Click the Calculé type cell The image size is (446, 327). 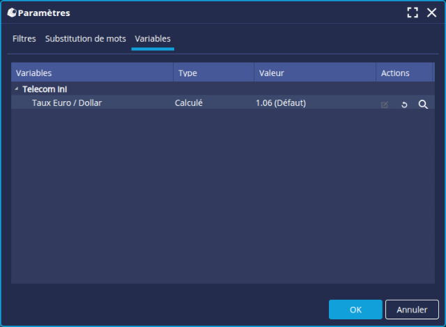[189, 103]
